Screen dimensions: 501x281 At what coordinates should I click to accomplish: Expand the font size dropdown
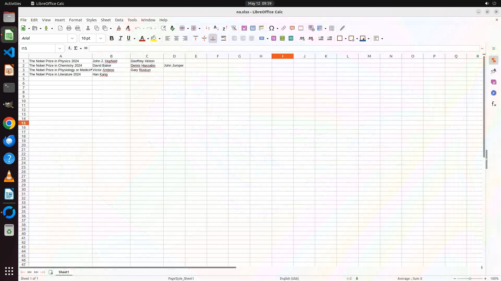[101, 38]
